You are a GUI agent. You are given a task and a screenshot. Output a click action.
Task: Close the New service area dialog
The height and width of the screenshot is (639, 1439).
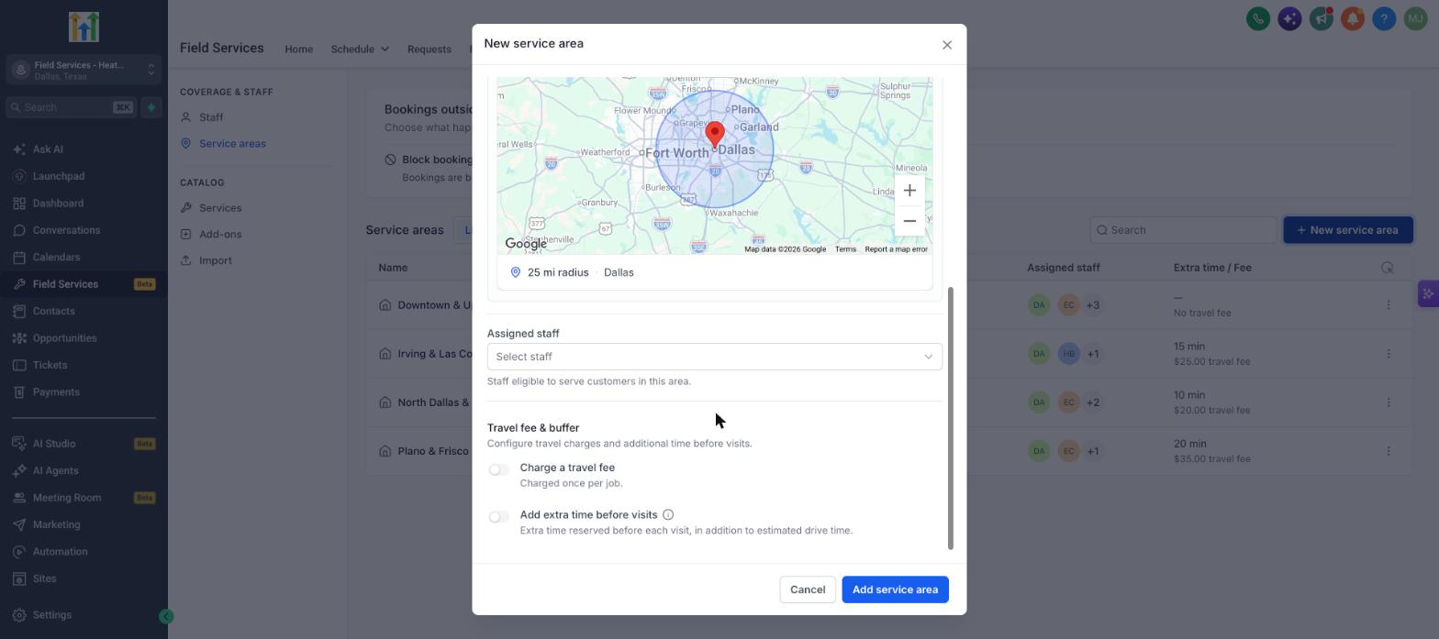point(947,45)
